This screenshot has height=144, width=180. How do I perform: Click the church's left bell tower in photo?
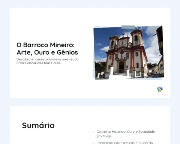tap(113, 42)
